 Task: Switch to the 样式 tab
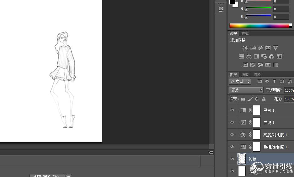click(x=245, y=33)
